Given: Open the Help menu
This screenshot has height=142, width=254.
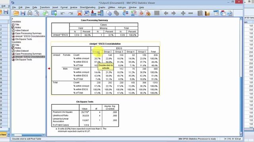Looking at the screenshot, I should 141,7.
